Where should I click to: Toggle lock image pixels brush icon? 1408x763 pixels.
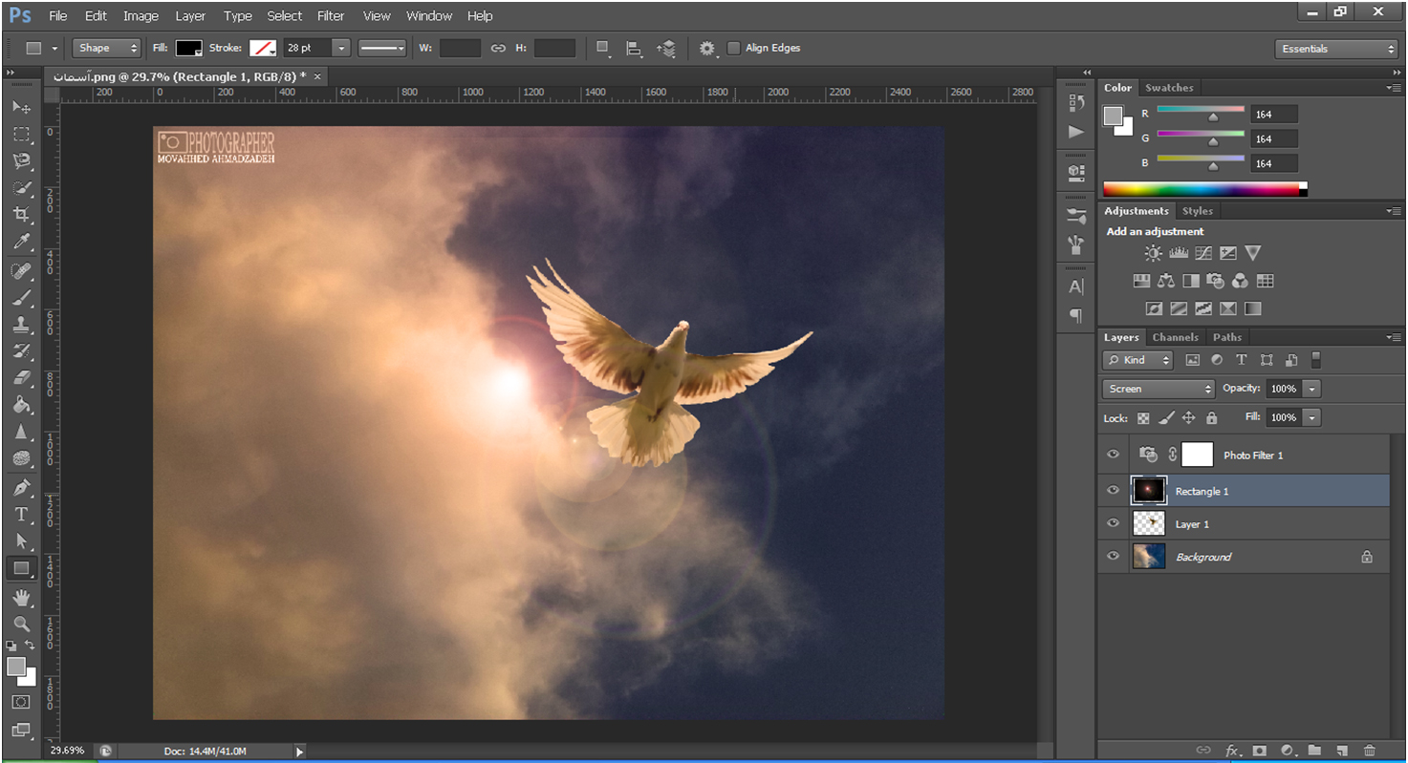click(1166, 418)
